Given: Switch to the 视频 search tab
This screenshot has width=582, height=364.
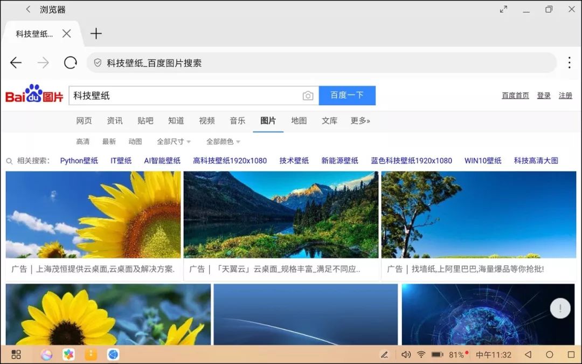Looking at the screenshot, I should click(206, 121).
